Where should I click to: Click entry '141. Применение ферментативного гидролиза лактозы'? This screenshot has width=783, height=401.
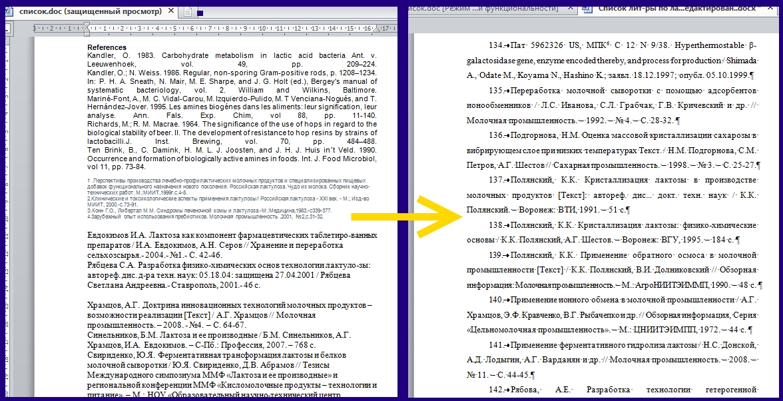(x=623, y=345)
